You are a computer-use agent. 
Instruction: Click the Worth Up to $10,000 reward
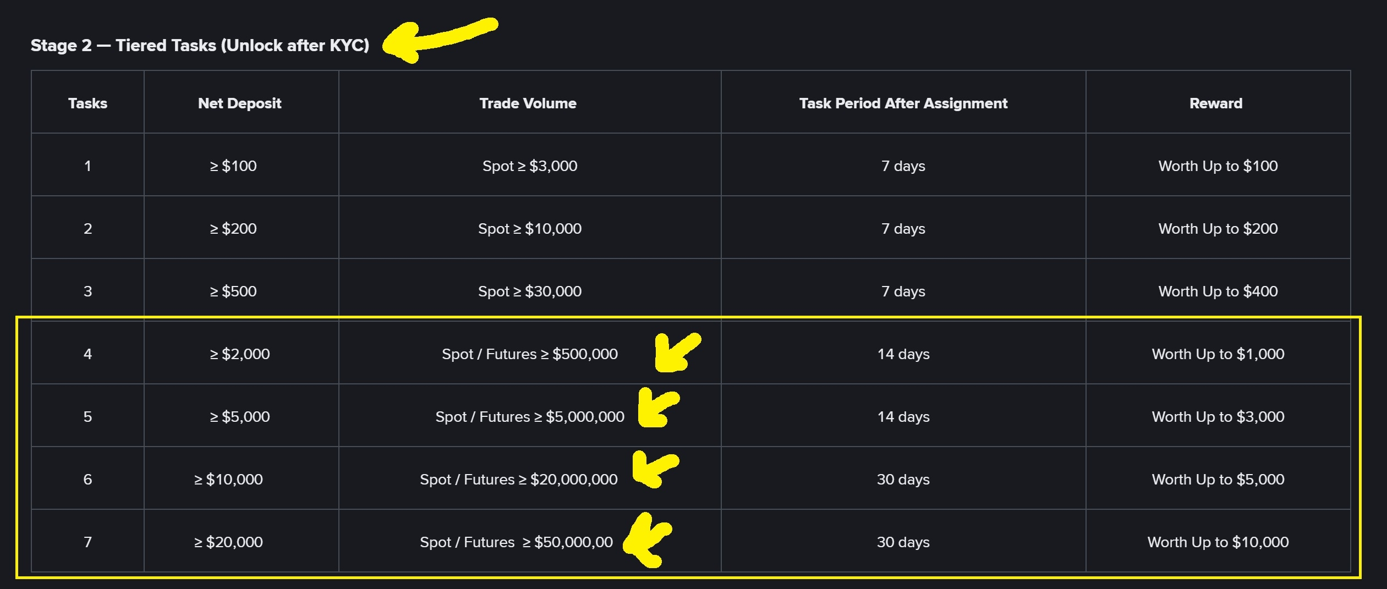[1218, 542]
